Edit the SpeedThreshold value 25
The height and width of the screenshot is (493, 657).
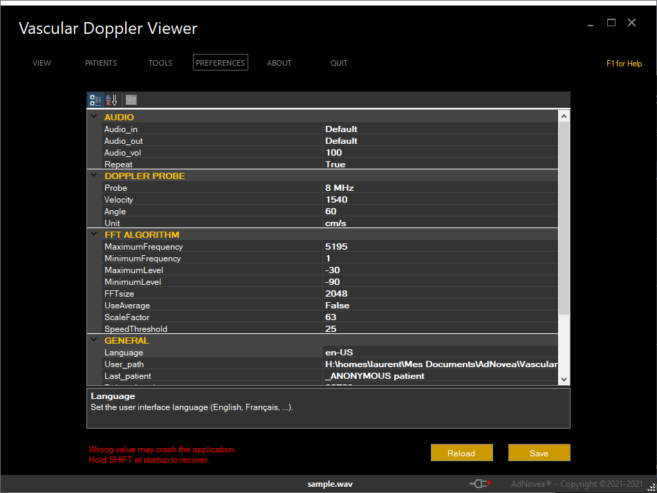tap(441, 328)
